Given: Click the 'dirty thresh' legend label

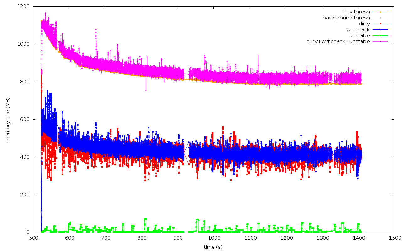Looking at the screenshot, I should [x=356, y=12].
